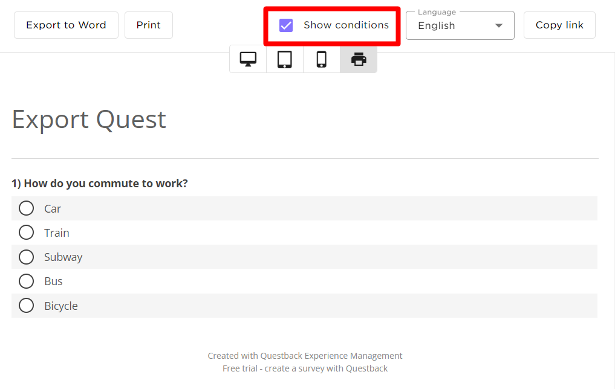
Task: Choose the Bicycle radio option
Action: (26, 306)
